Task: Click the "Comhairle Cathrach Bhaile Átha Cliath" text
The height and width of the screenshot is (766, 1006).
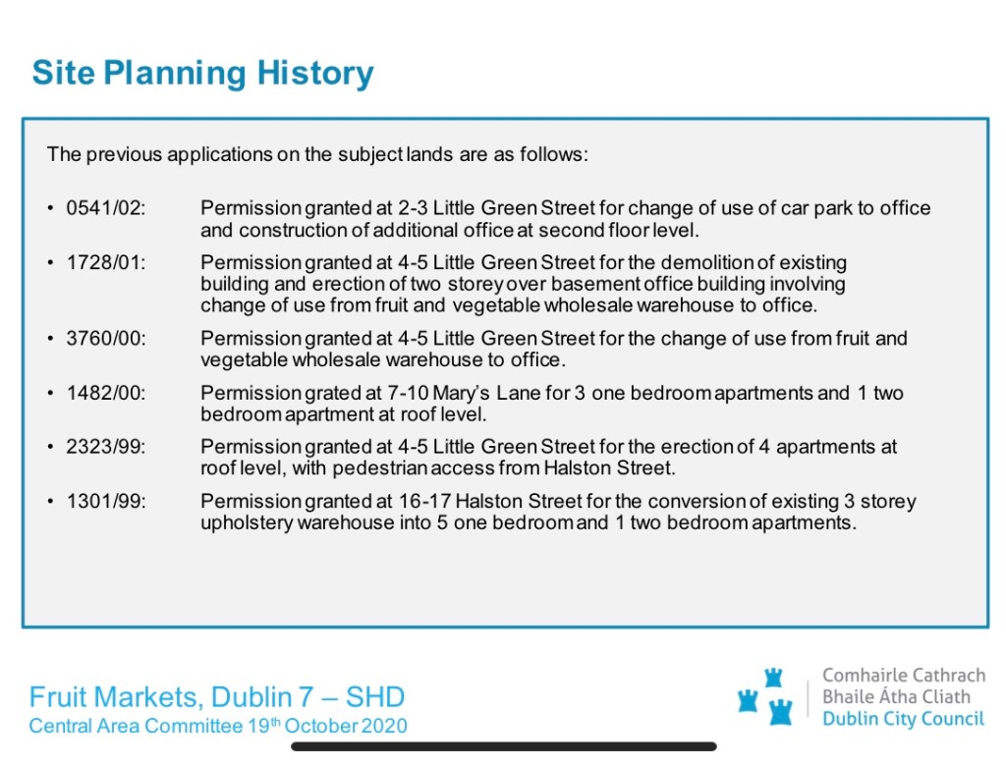Action: [903, 685]
